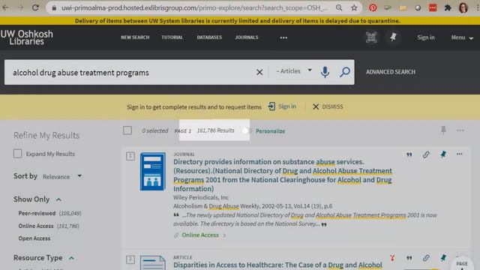Image resolution: width=480 pixels, height=270 pixels.
Task: Open the Directory provides information result title
Action: (x=283, y=175)
